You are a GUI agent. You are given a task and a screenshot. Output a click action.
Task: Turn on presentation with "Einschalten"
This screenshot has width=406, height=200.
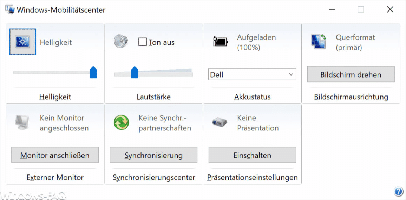click(x=252, y=155)
